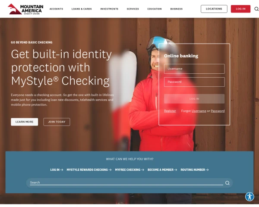Open the Business menu

[177, 9]
